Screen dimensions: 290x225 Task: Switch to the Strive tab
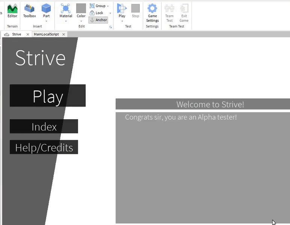pyautogui.click(x=17, y=34)
